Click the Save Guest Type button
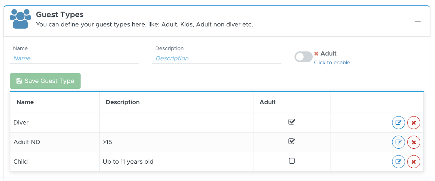 [45, 81]
